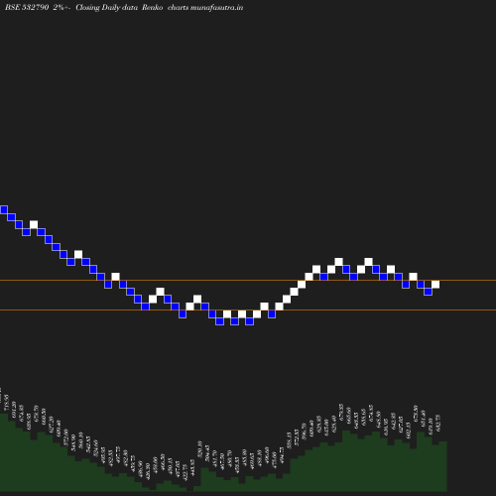Click the green bar below the "632.75" label
This screenshot has width=496, height=496.
coord(443,466)
